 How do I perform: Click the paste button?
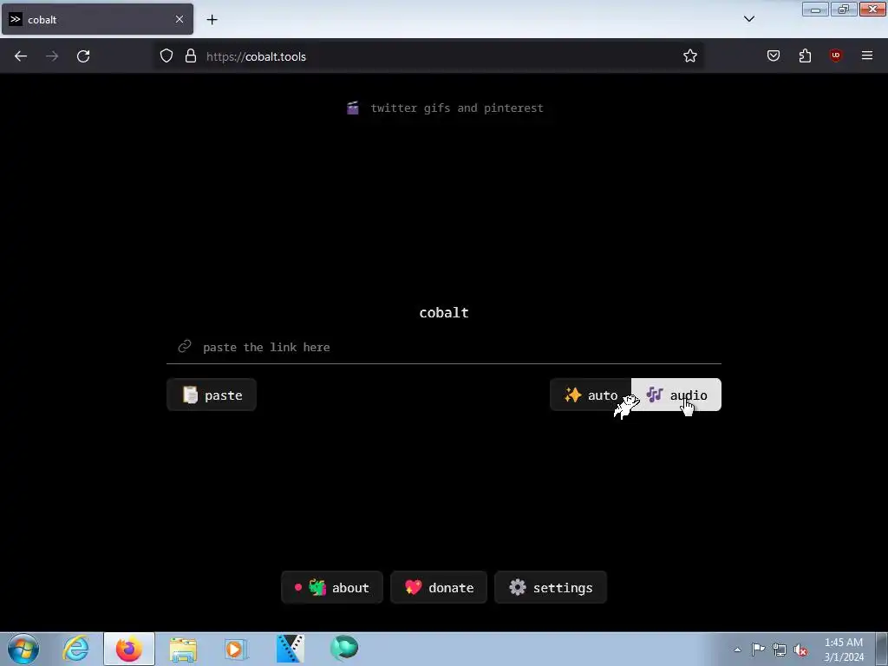click(212, 395)
